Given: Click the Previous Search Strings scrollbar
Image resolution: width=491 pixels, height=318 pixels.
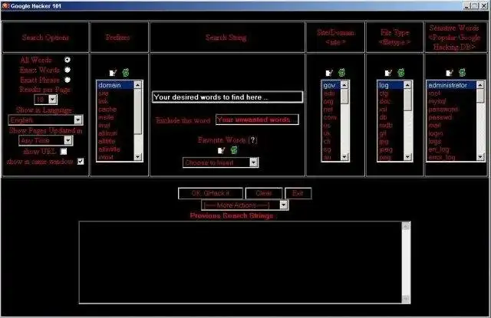Looking at the screenshot, I should [406, 262].
